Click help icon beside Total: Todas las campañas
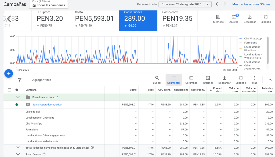Image resolution: width=275 pixels, height=157 pixels. [92, 148]
